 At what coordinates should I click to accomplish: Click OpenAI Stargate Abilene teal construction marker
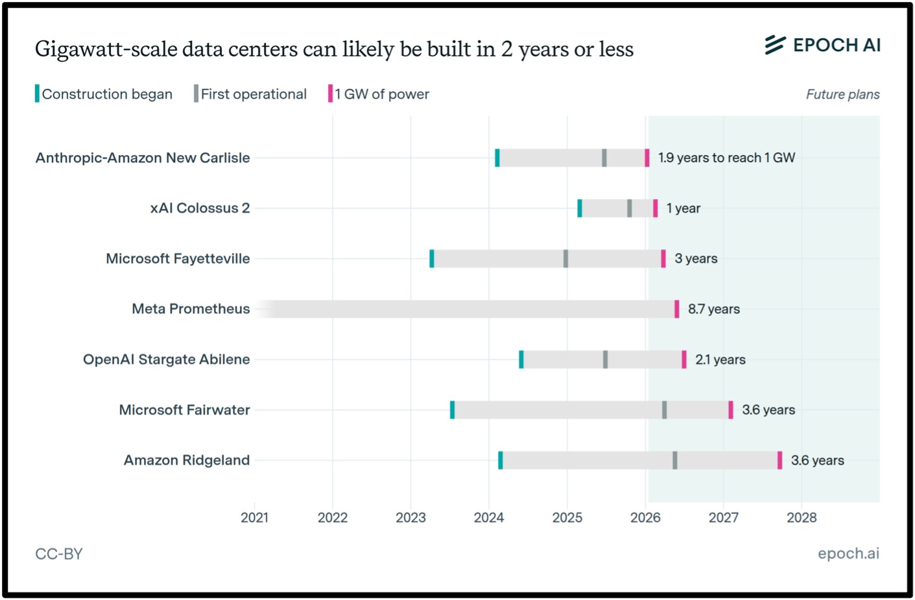[x=521, y=359]
